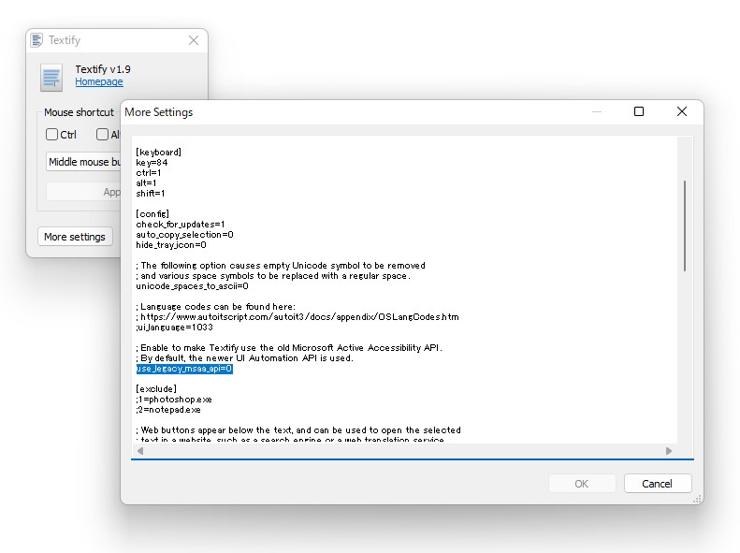Click the [exclude] section header
The width and height of the screenshot is (740, 553).
tap(156, 389)
